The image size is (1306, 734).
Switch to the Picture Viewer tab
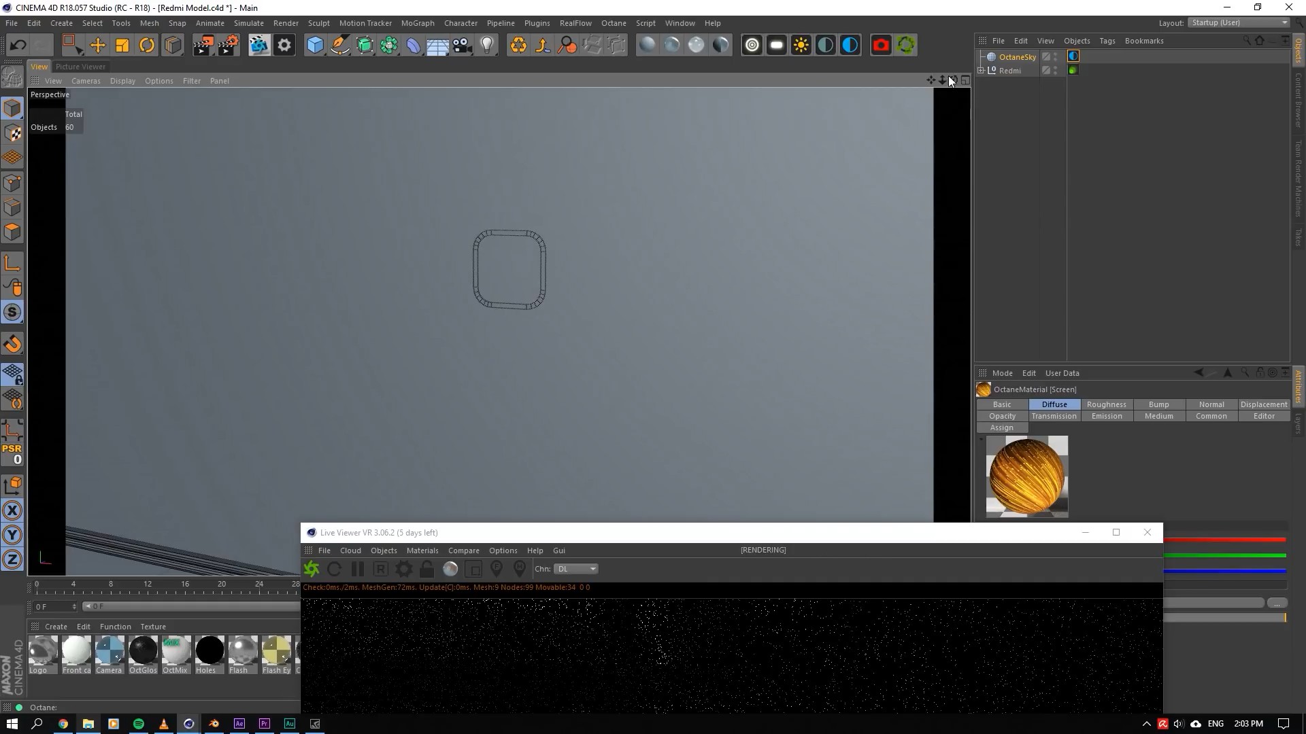(80, 67)
